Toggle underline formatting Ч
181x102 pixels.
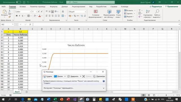[22, 16]
